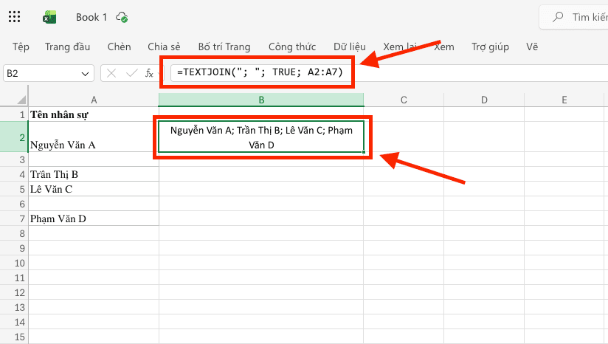This screenshot has height=344, width=608.
Task: Cancel formula entry with X icon
Action: tap(111, 73)
